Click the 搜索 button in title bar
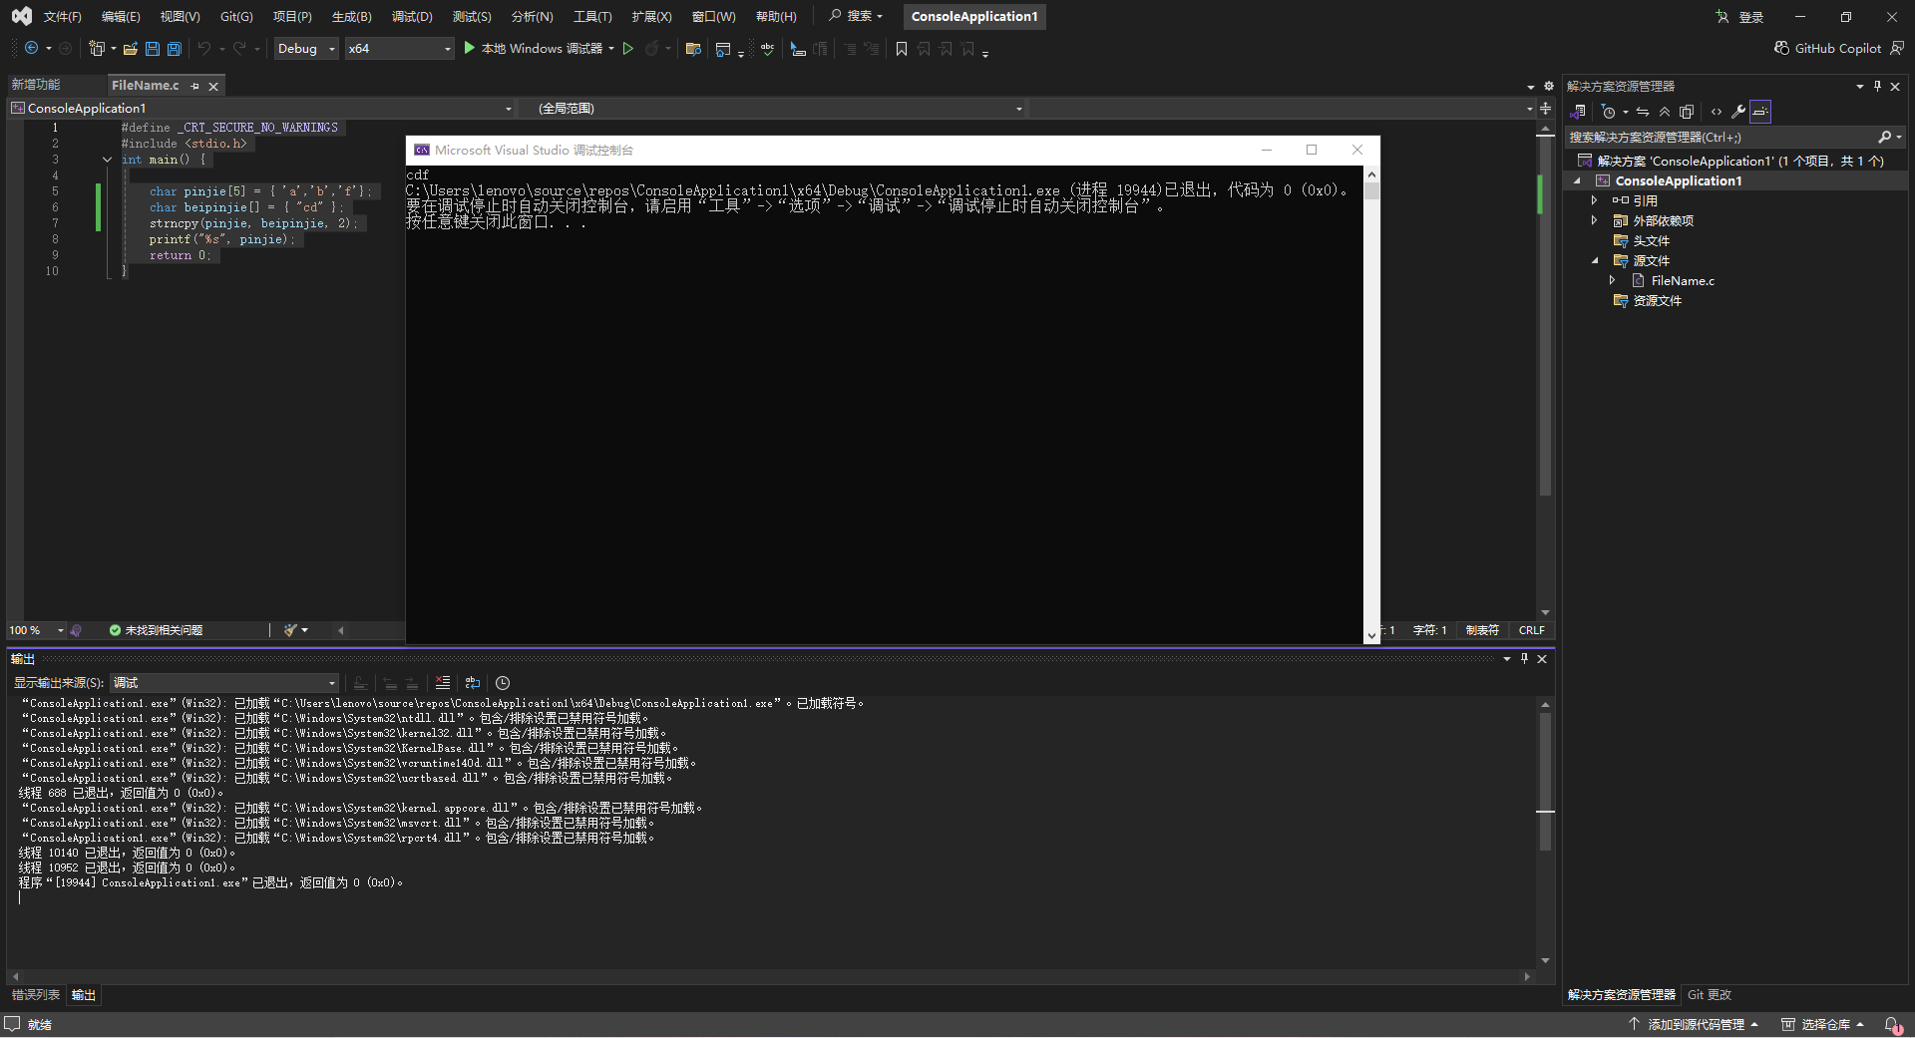Viewport: 1915px width, 1038px height. point(856,16)
